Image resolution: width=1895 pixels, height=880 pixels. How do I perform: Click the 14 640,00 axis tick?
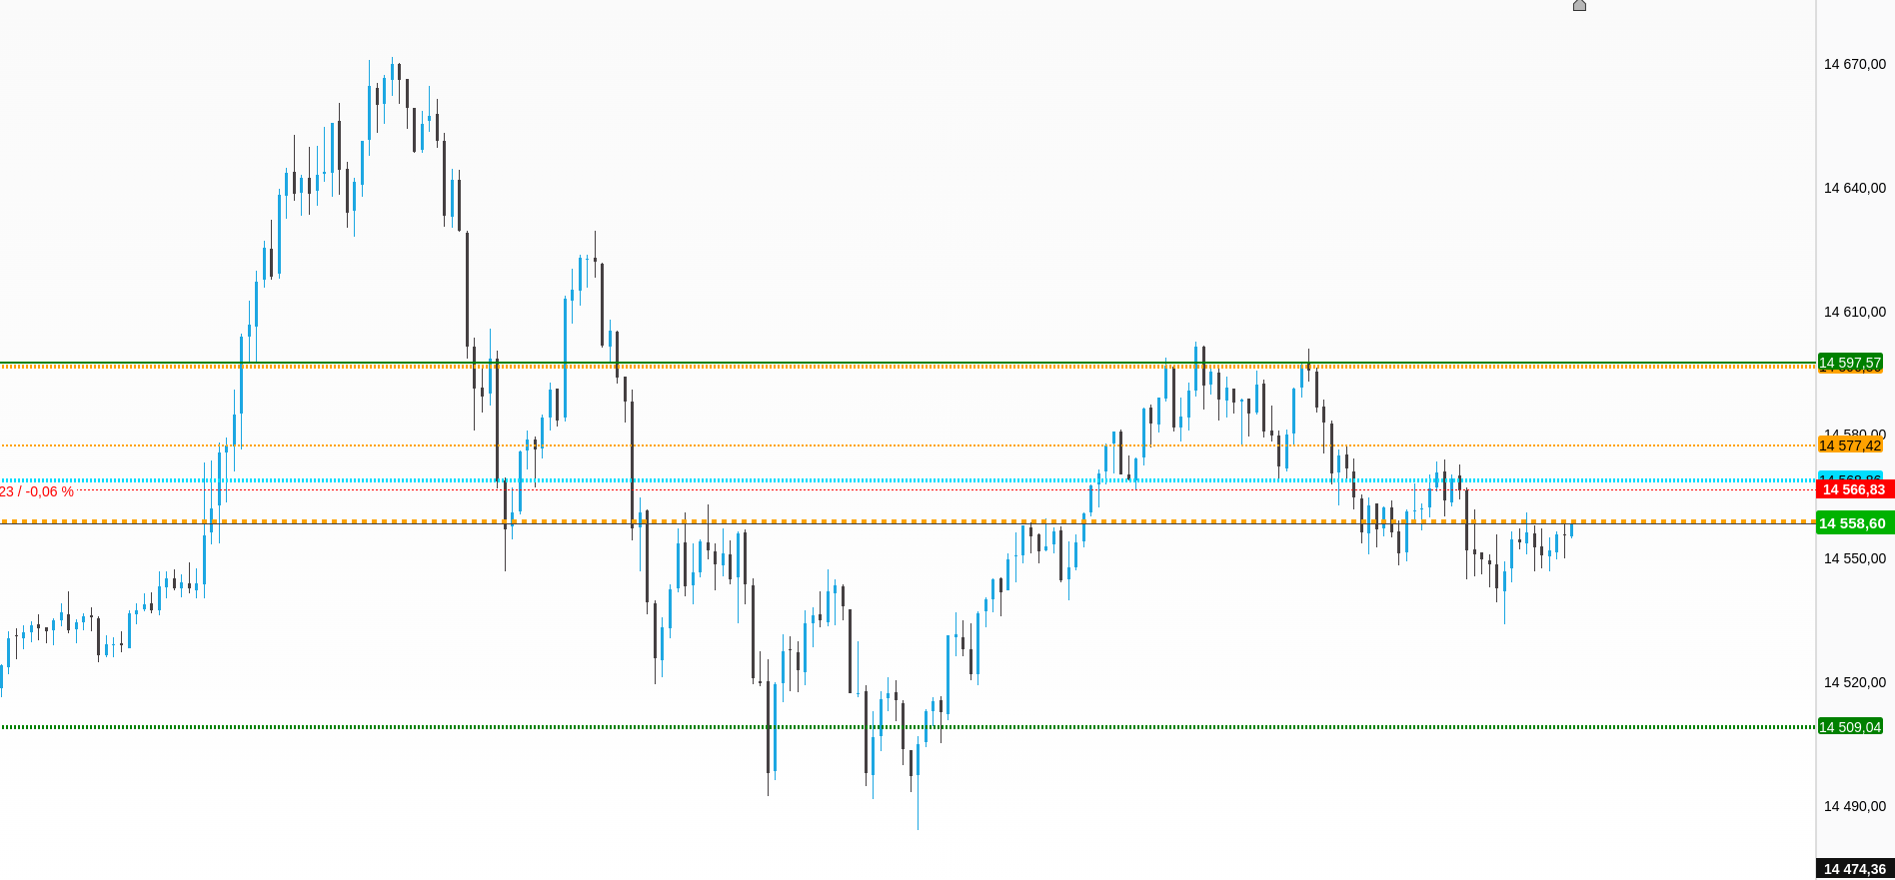(1854, 188)
